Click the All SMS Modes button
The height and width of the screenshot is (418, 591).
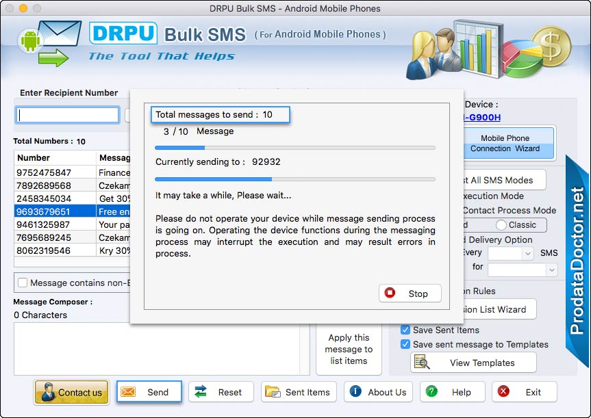pyautogui.click(x=504, y=180)
